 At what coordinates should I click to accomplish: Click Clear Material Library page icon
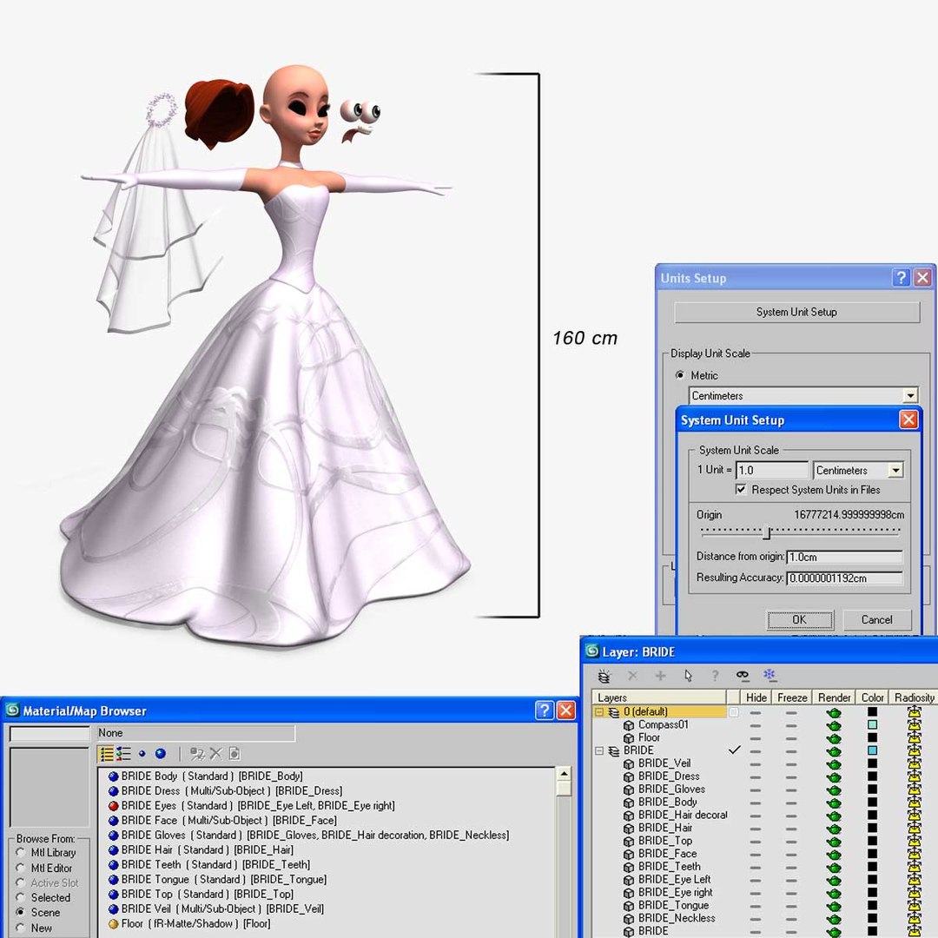pyautogui.click(x=234, y=754)
